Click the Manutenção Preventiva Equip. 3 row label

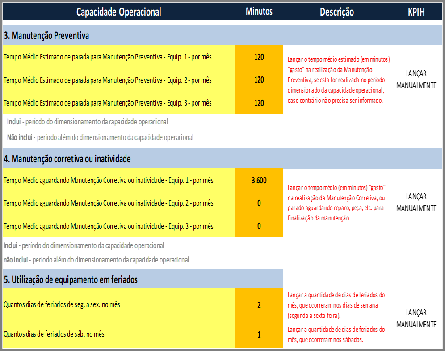[x=108, y=103]
